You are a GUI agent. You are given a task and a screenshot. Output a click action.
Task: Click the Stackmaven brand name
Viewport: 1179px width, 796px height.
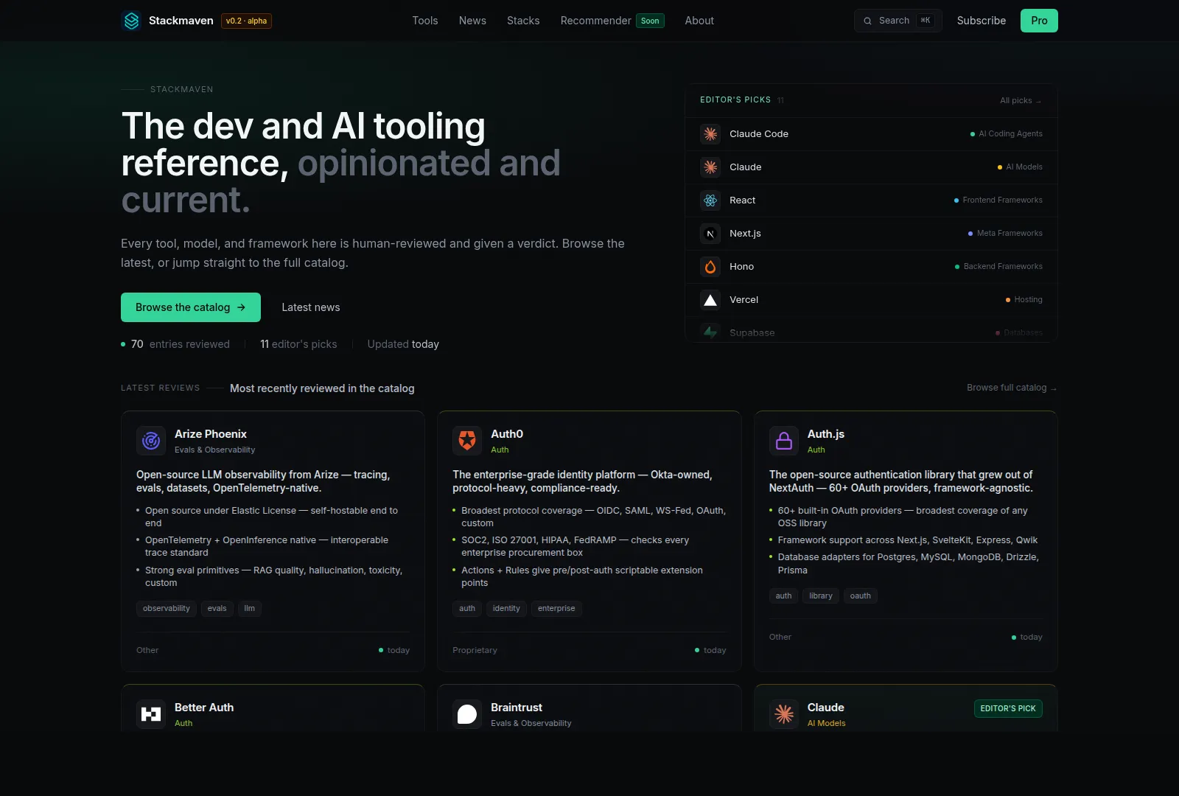(181, 21)
